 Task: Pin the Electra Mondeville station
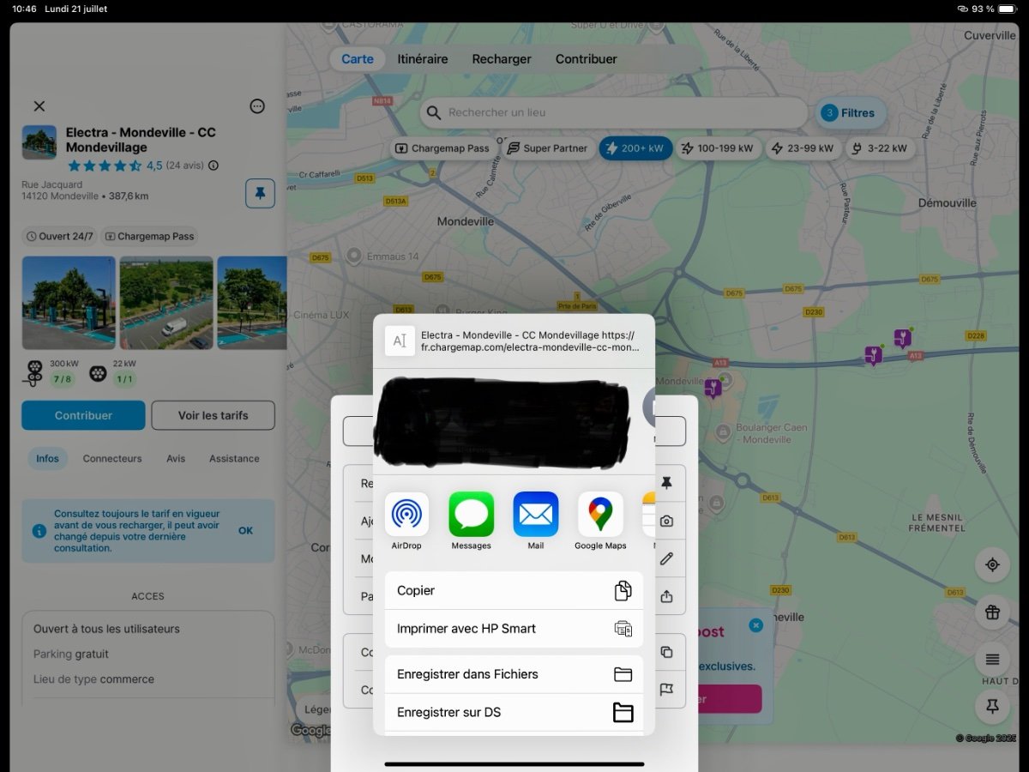click(260, 194)
